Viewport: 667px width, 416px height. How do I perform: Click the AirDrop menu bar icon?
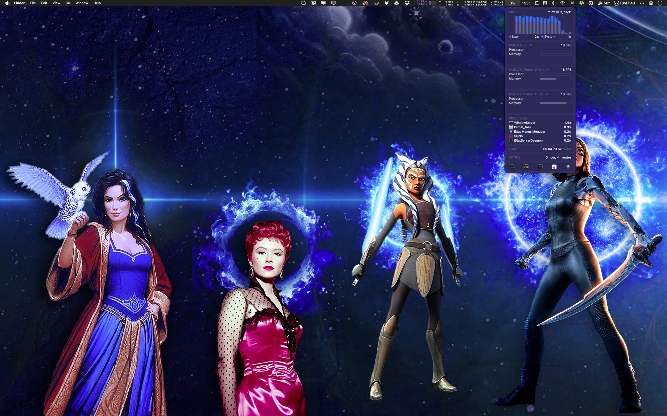[x=581, y=3]
